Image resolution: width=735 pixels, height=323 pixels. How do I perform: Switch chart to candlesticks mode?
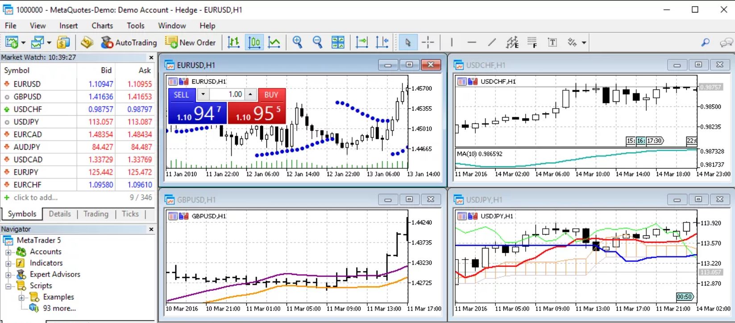pos(254,42)
